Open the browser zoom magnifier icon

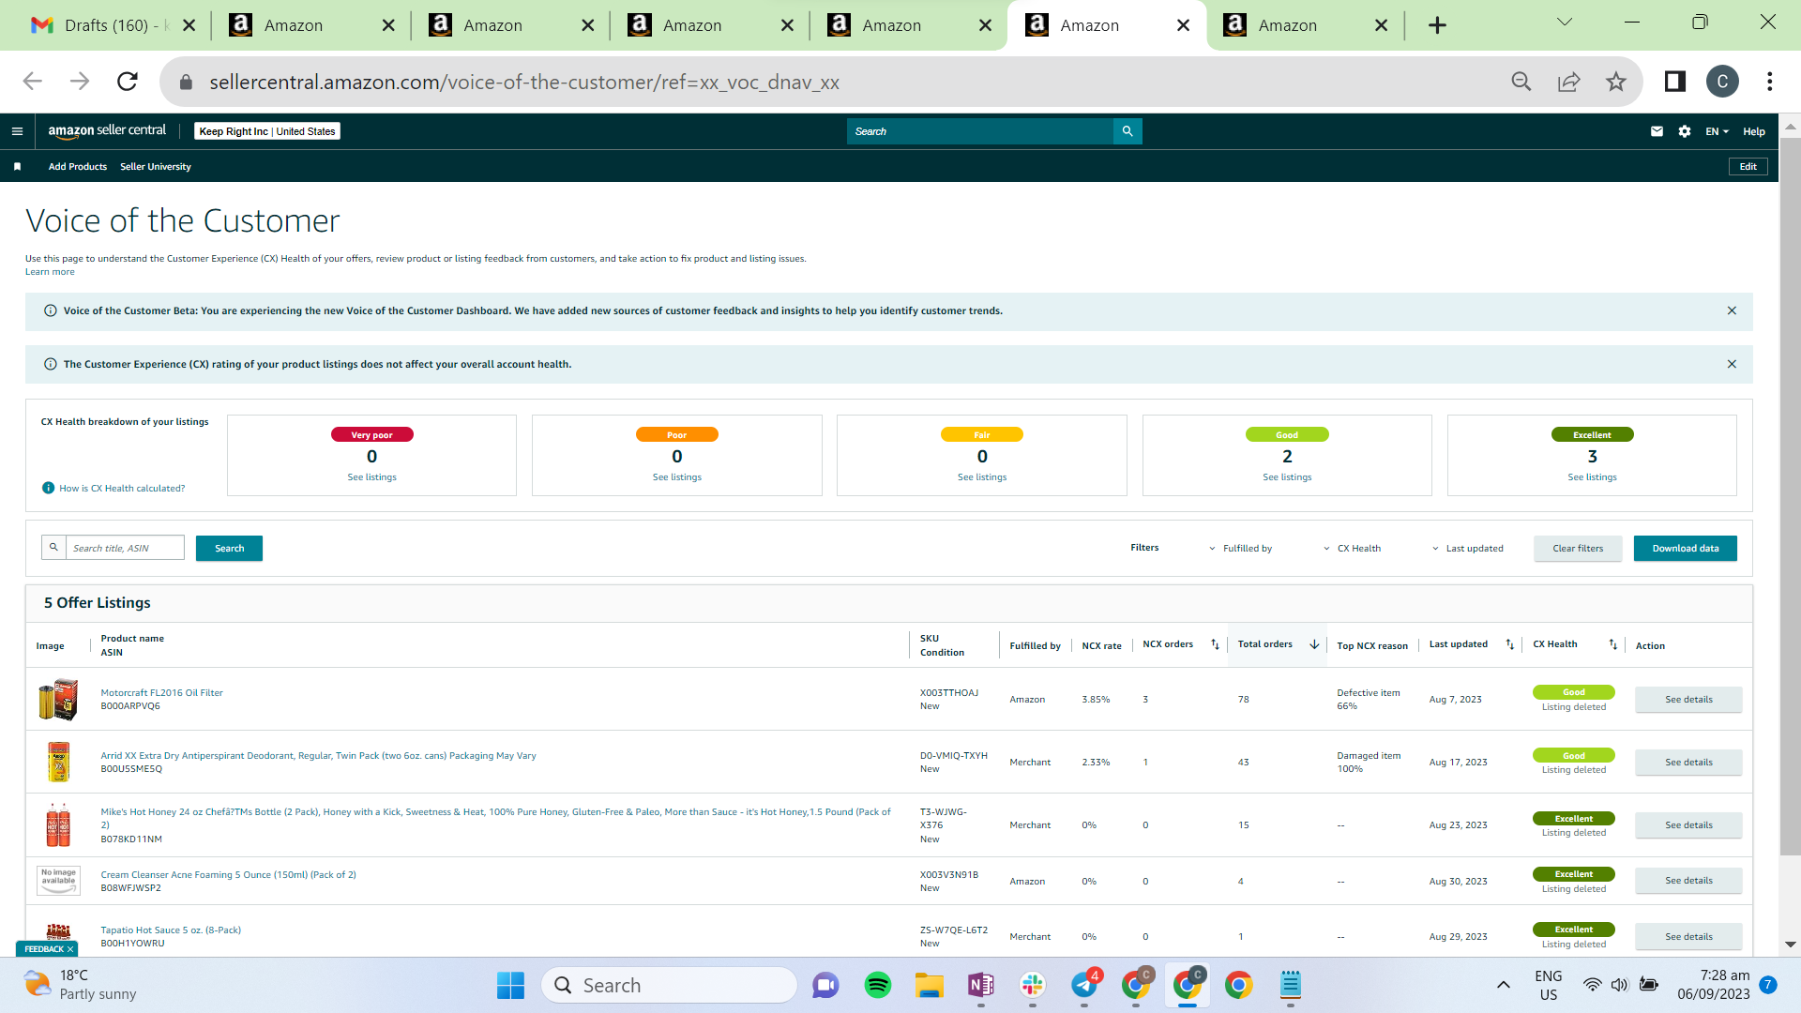coord(1521,82)
